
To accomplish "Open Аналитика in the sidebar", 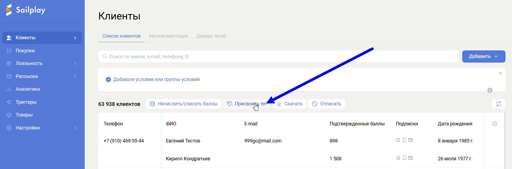I will point(28,89).
